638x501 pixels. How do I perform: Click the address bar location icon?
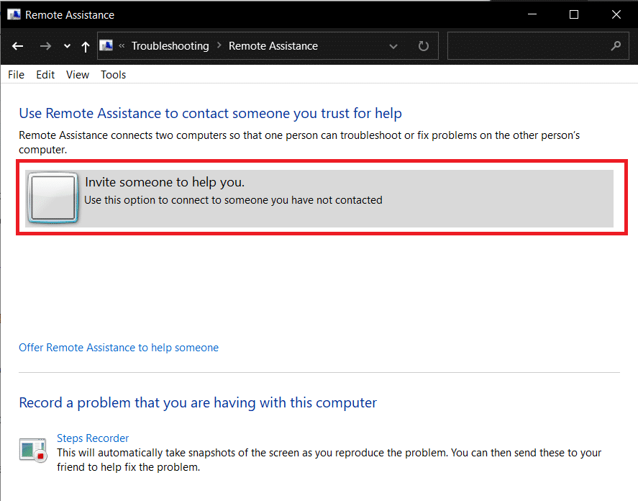click(106, 46)
